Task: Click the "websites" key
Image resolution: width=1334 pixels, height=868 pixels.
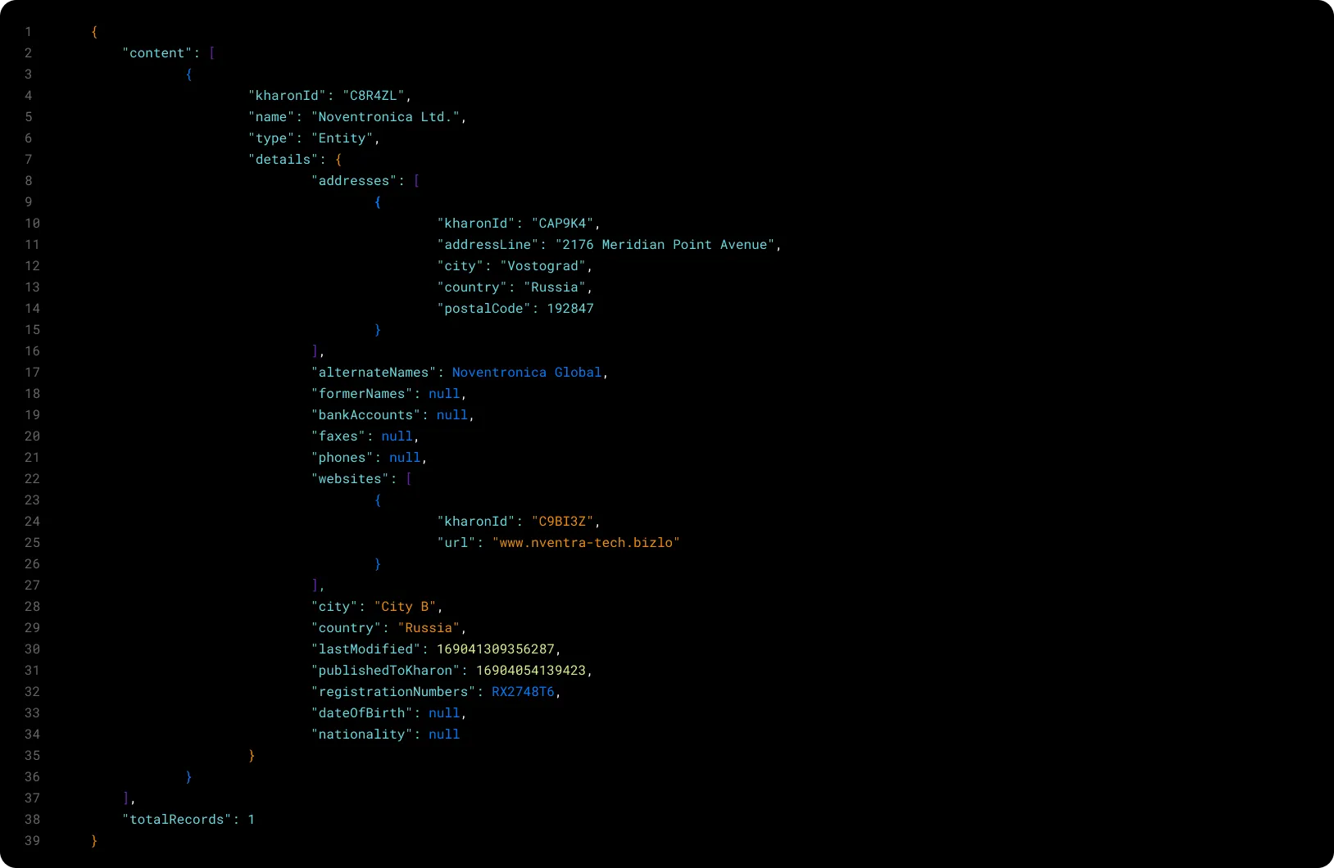Action: (350, 479)
